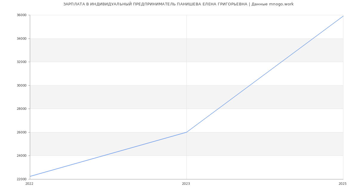Click the 30000 y-axis label
This screenshot has width=358, height=194.
point(21,85)
